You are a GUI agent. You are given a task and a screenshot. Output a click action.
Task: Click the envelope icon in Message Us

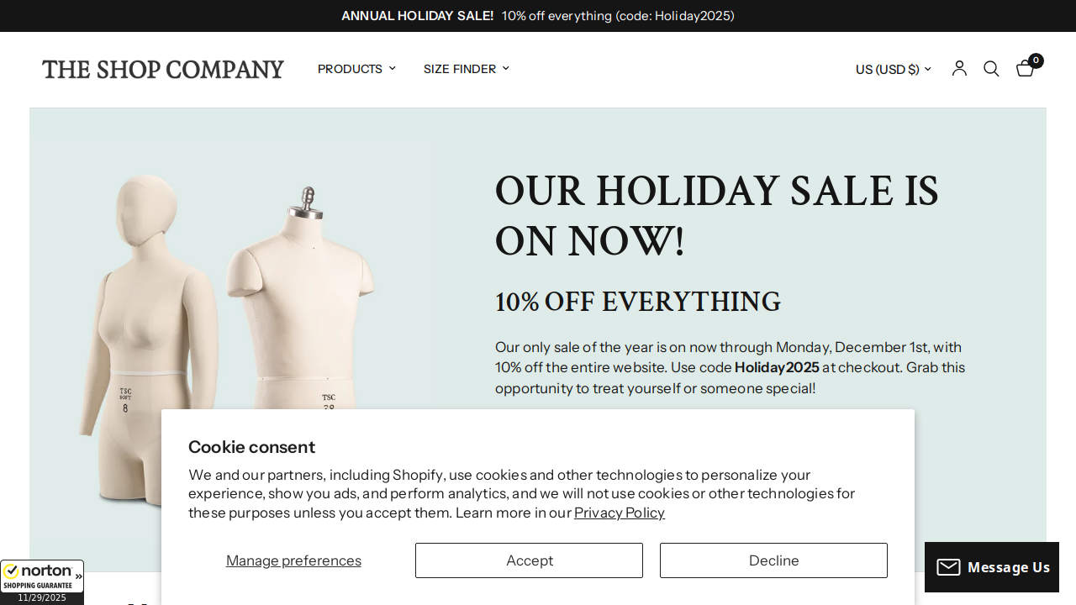click(x=948, y=567)
